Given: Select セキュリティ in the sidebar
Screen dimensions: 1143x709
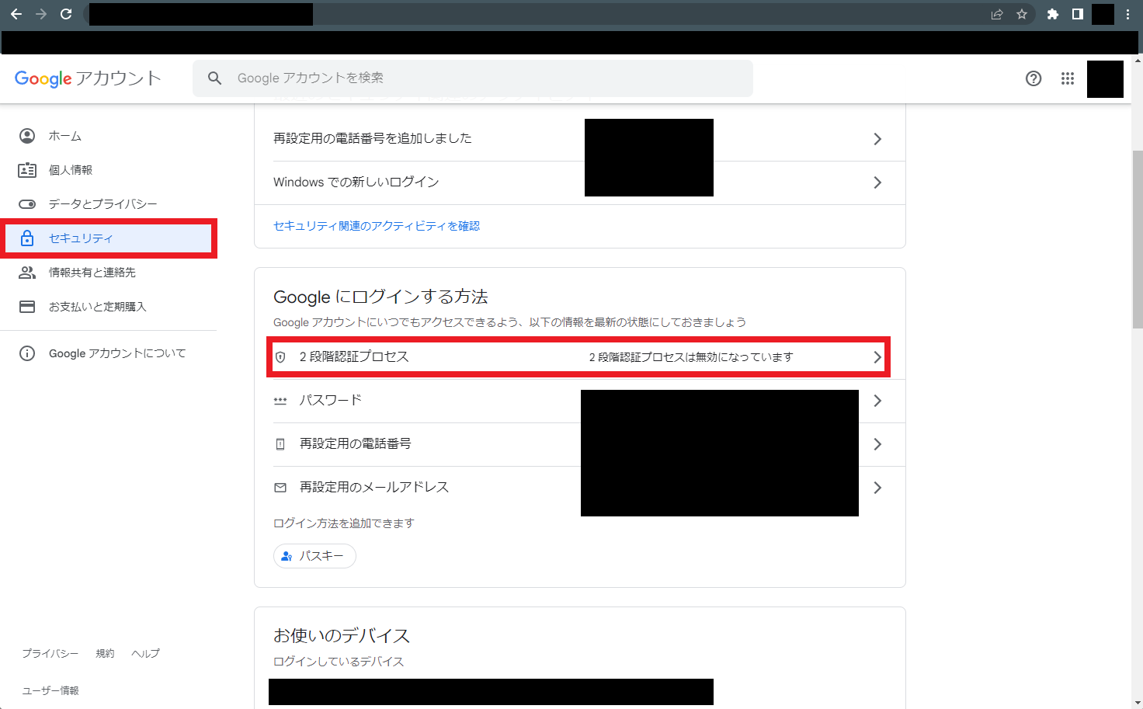Looking at the screenshot, I should [109, 238].
